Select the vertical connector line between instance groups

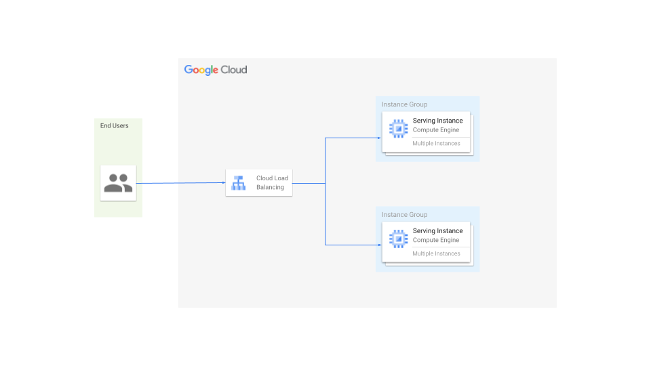pos(325,203)
